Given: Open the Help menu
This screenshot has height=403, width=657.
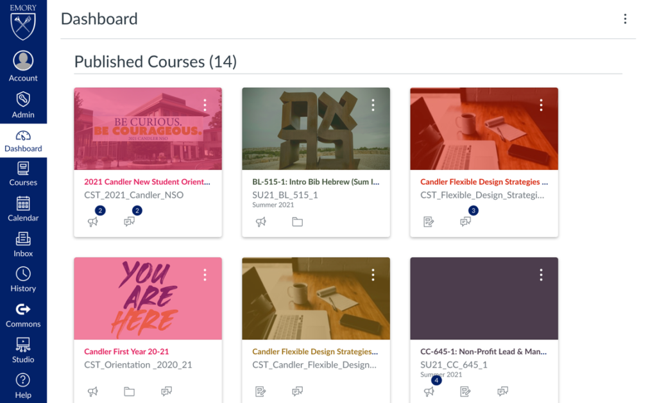Looking at the screenshot, I should 23,385.
